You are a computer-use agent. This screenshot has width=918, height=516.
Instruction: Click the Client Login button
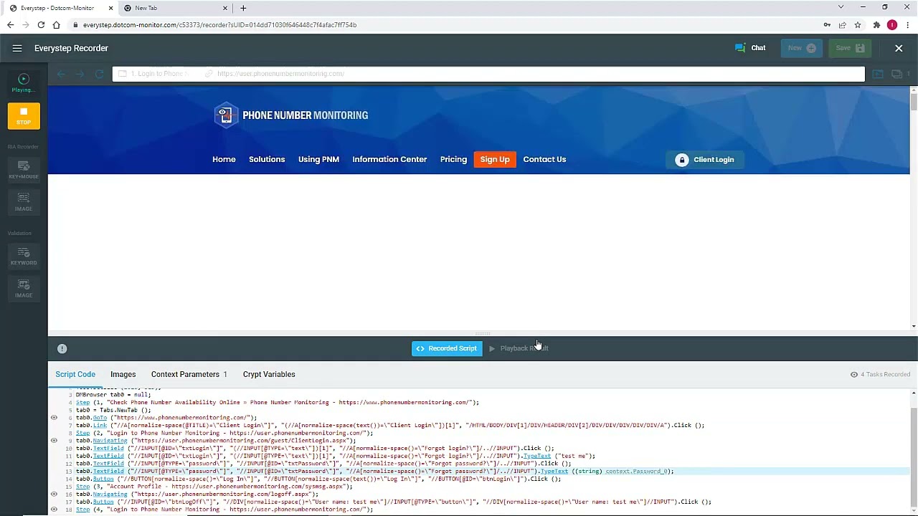pos(705,160)
